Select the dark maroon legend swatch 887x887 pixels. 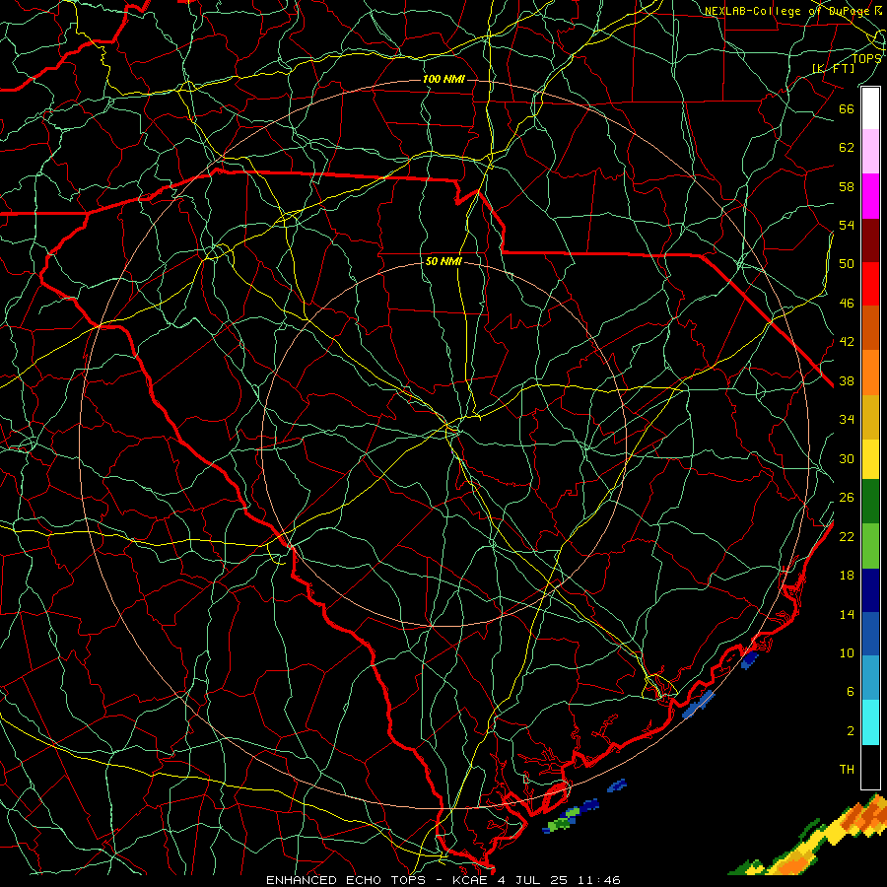click(870, 239)
